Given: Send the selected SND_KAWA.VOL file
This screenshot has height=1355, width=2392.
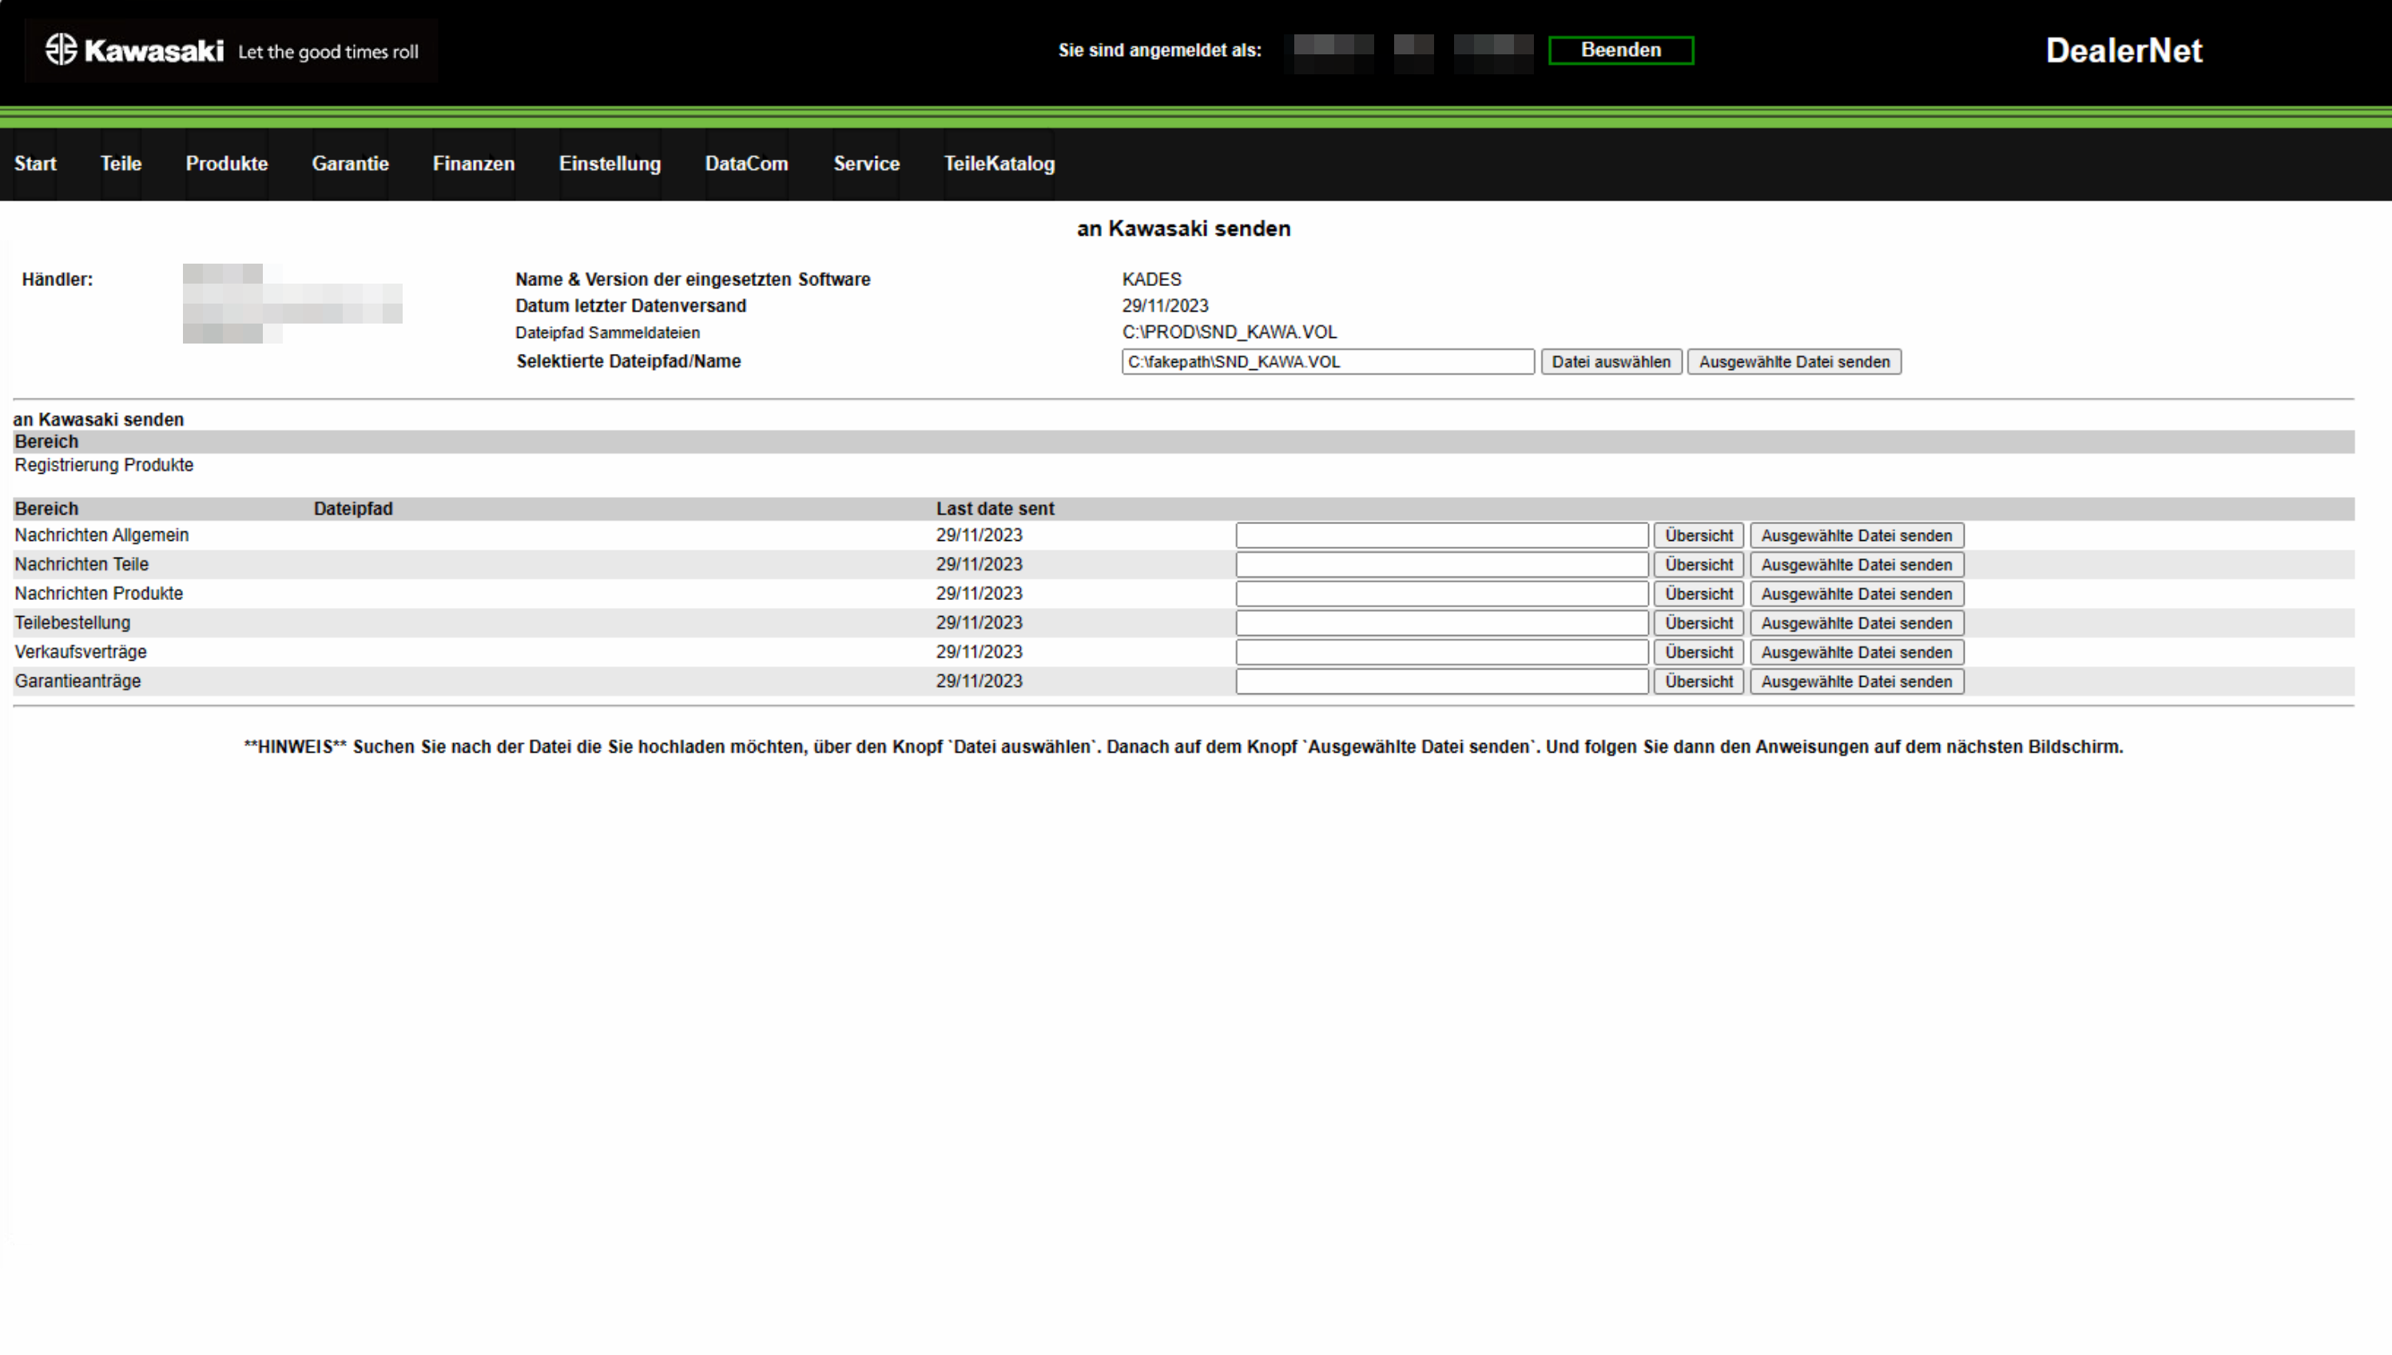Looking at the screenshot, I should point(1793,362).
